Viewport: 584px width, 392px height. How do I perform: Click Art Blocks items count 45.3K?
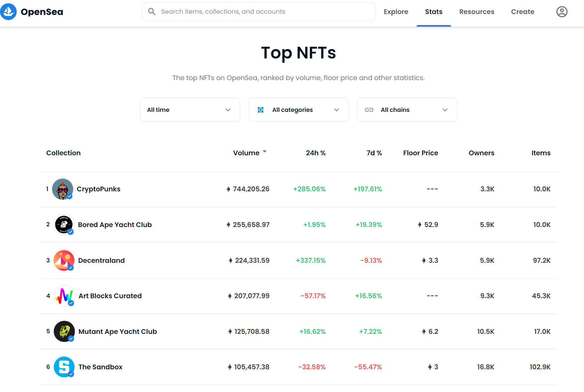[x=541, y=296]
